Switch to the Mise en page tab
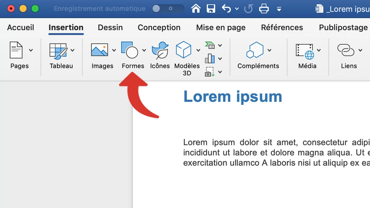This screenshot has height=208, width=370. click(221, 27)
